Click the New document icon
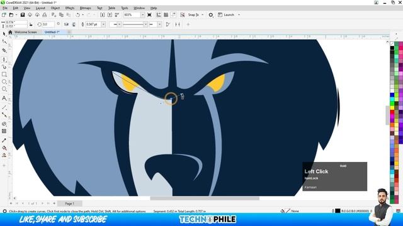 (4, 15)
